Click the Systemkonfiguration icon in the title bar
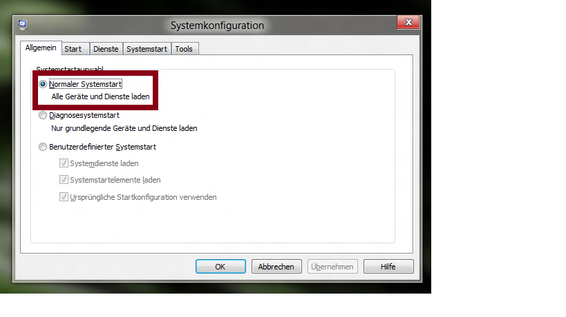566x317 pixels. click(x=22, y=25)
